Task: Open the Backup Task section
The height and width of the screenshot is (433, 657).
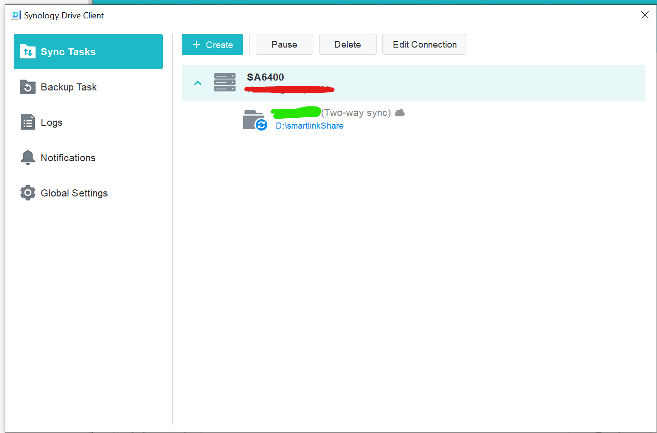Action: (x=88, y=87)
